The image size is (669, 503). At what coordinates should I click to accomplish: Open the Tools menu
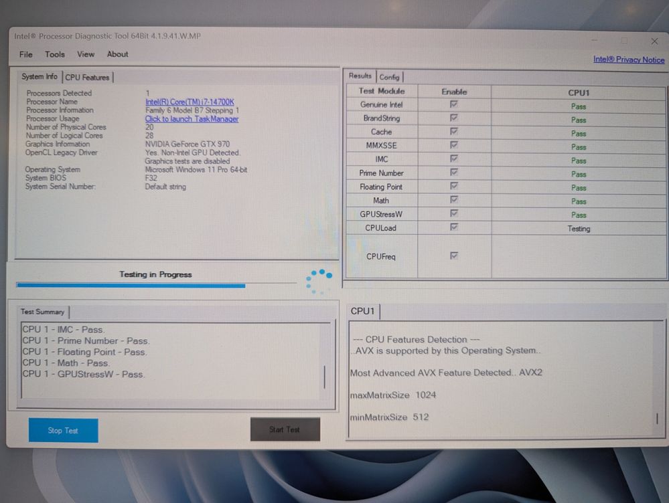coord(55,54)
